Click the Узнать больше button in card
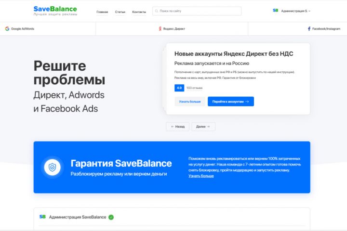The width and height of the screenshot is (347, 231). coord(190,102)
